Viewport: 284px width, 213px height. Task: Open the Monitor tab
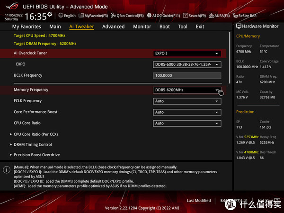(142, 27)
